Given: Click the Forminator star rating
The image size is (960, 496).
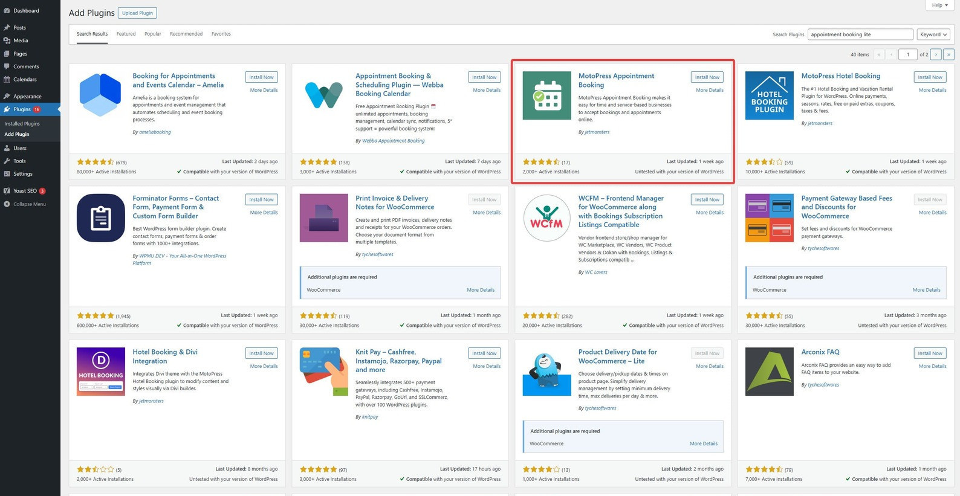Looking at the screenshot, I should (96, 316).
